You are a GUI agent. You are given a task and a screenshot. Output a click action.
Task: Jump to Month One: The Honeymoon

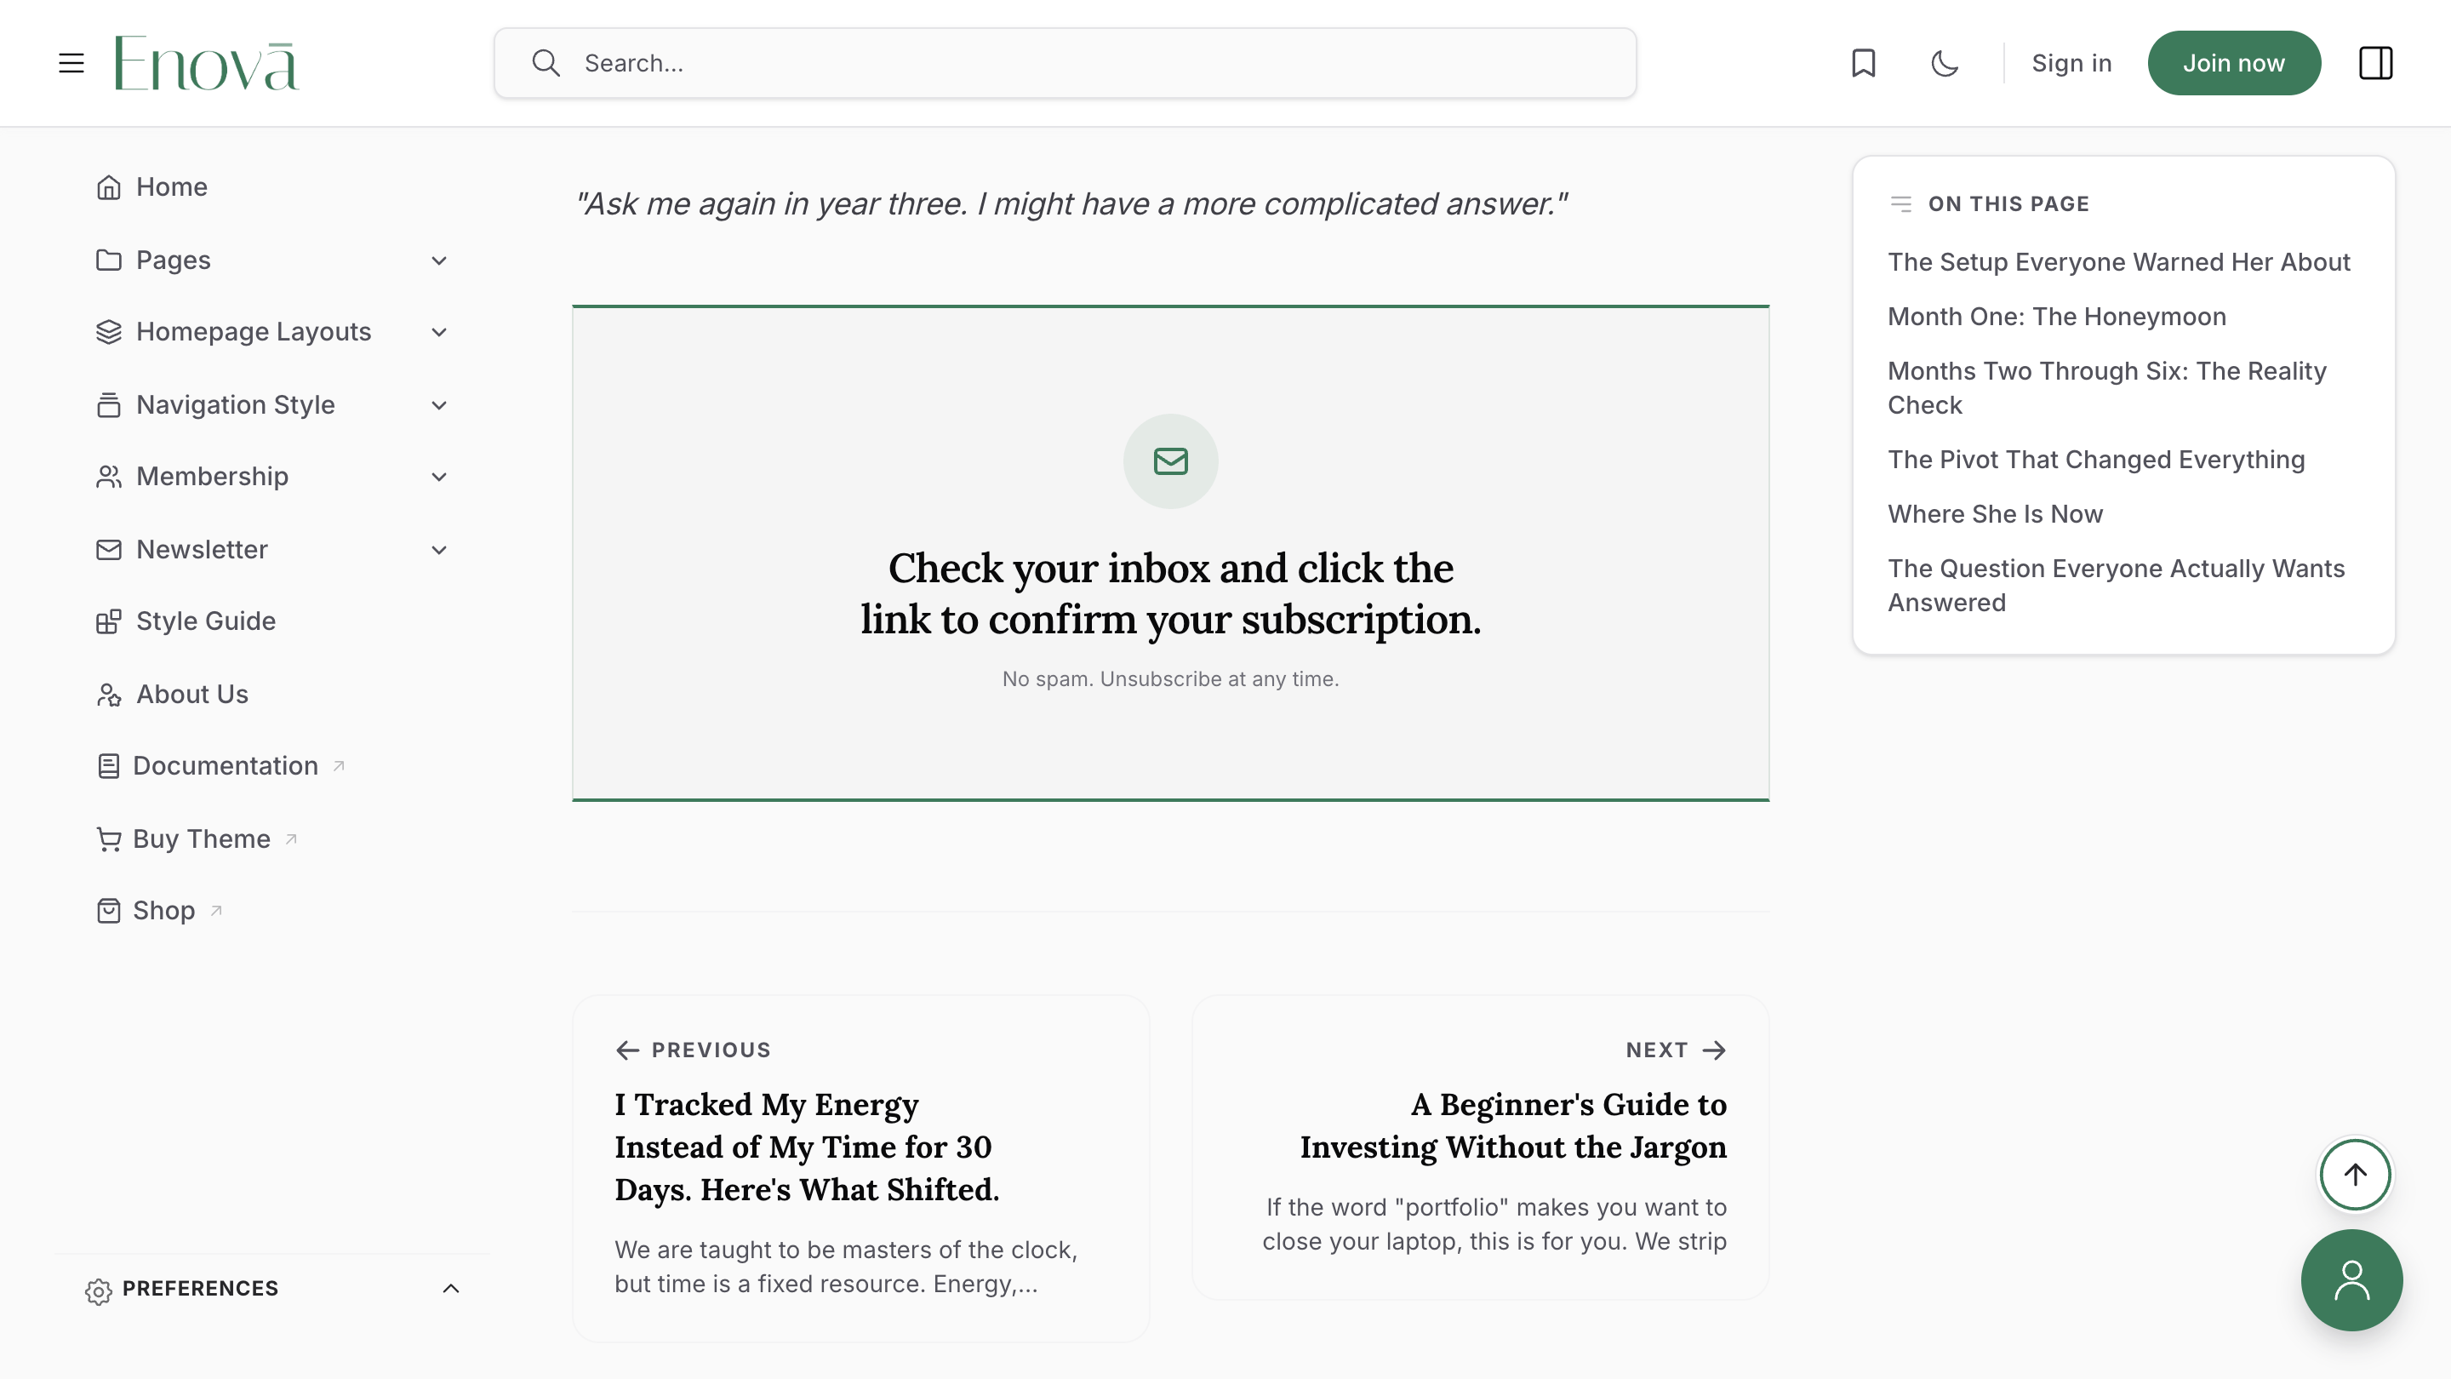tap(2056, 316)
